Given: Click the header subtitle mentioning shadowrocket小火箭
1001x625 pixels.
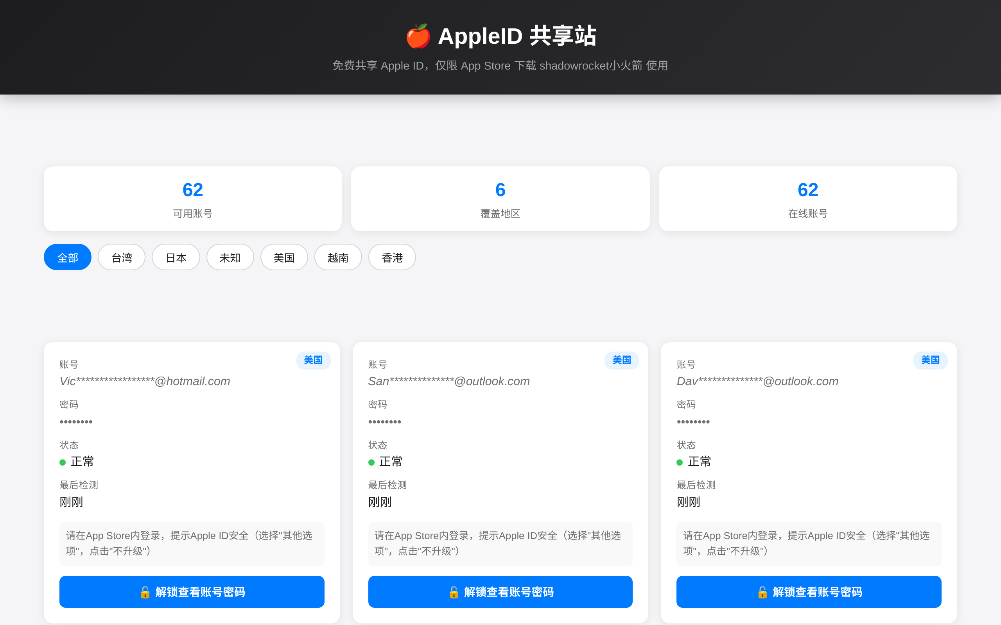Looking at the screenshot, I should pos(500,65).
